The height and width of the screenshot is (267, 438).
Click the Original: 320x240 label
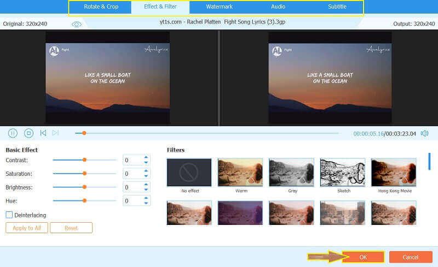pos(25,24)
